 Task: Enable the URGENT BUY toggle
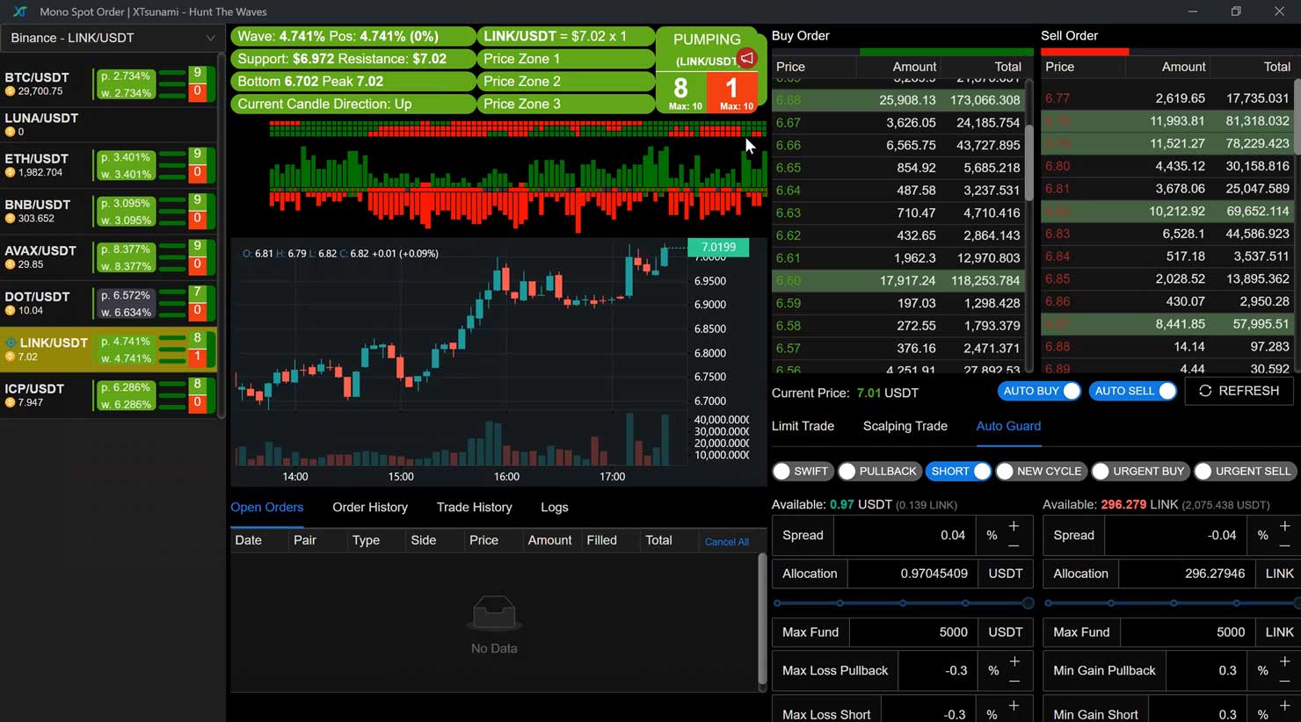(x=1139, y=472)
